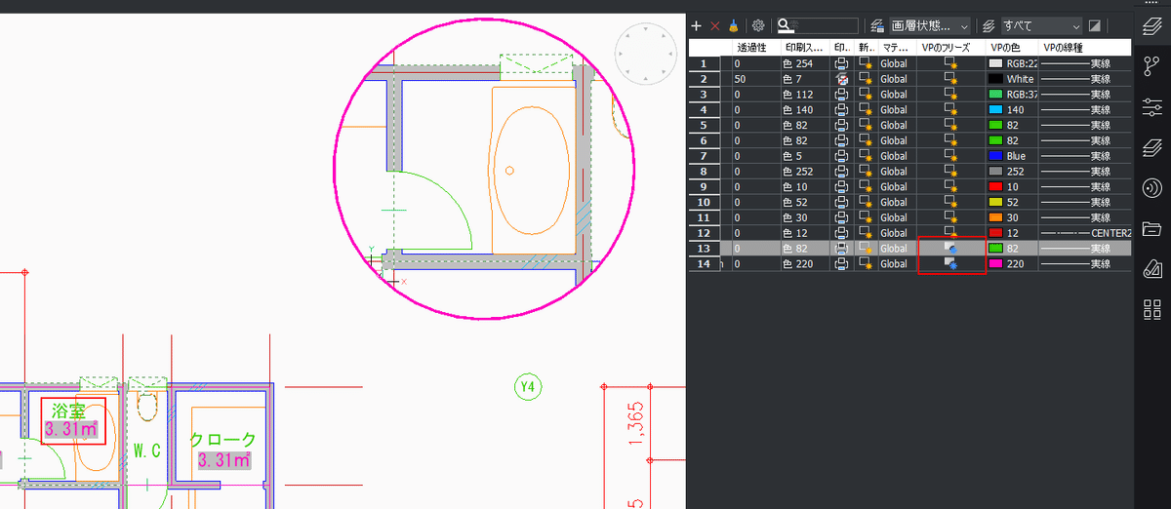The height and width of the screenshot is (509, 1171).
Task: Toggle the plot icon for layer row 1
Action: point(842,63)
